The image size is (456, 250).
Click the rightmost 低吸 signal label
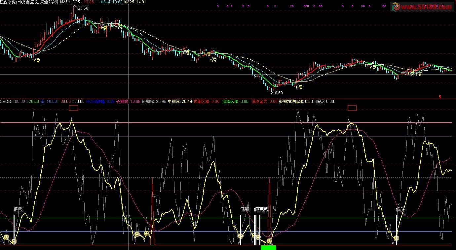coord(400,209)
